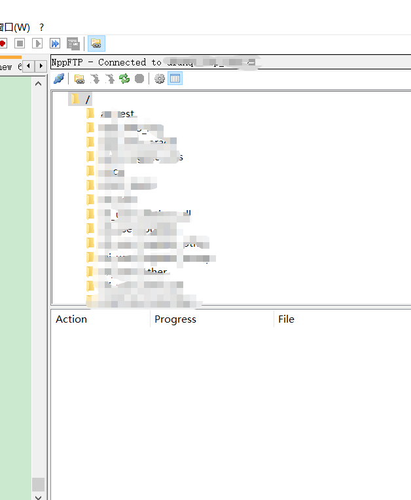This screenshot has height=500, width=411.
Task: Click the File column header
Action: point(342,319)
